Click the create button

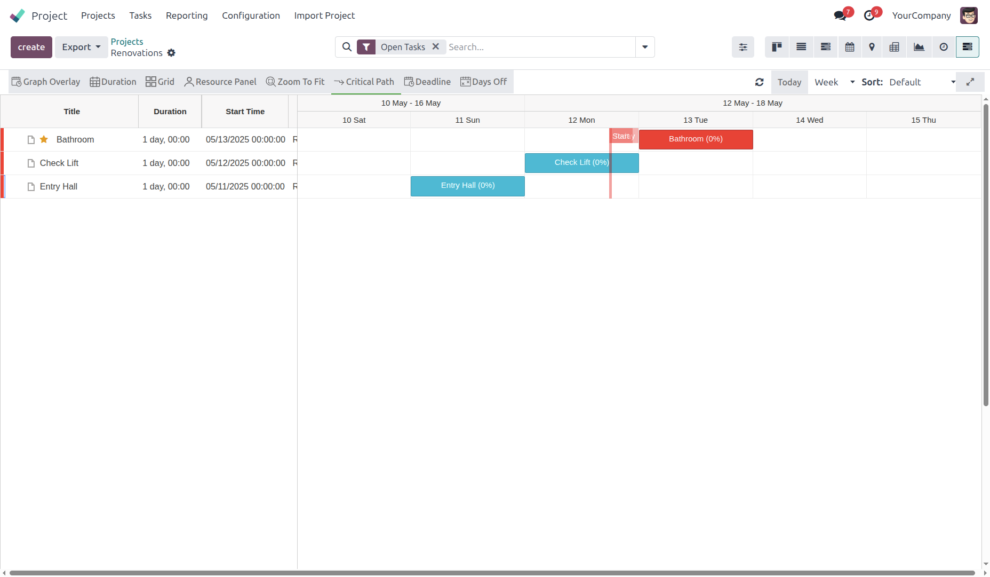pos(31,47)
